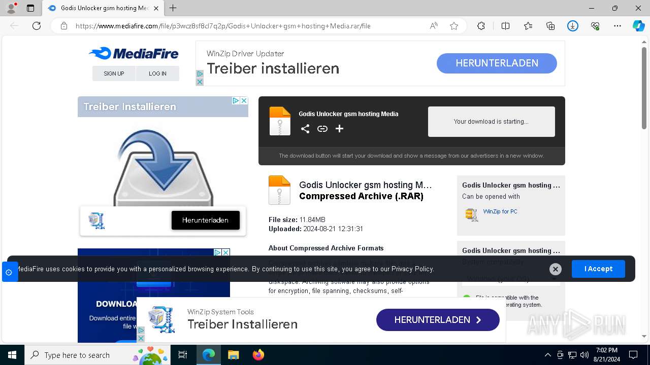Open a new browser tab
Image resolution: width=650 pixels, height=365 pixels.
point(173,8)
